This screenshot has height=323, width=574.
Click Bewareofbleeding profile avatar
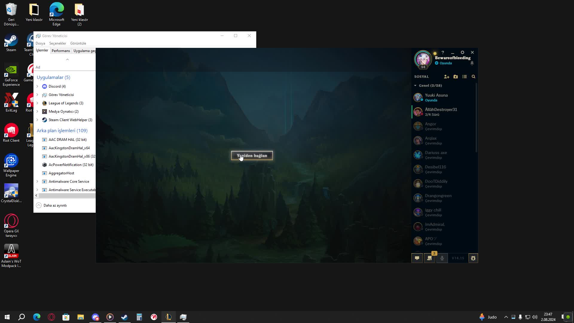click(x=423, y=59)
